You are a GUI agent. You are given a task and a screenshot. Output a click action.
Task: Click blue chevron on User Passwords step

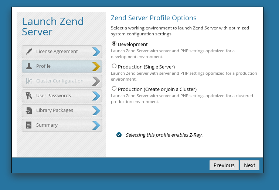coord(96,96)
